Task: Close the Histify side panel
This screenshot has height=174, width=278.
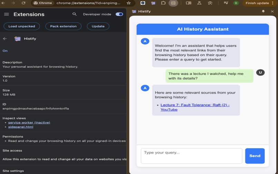Action: (272, 11)
